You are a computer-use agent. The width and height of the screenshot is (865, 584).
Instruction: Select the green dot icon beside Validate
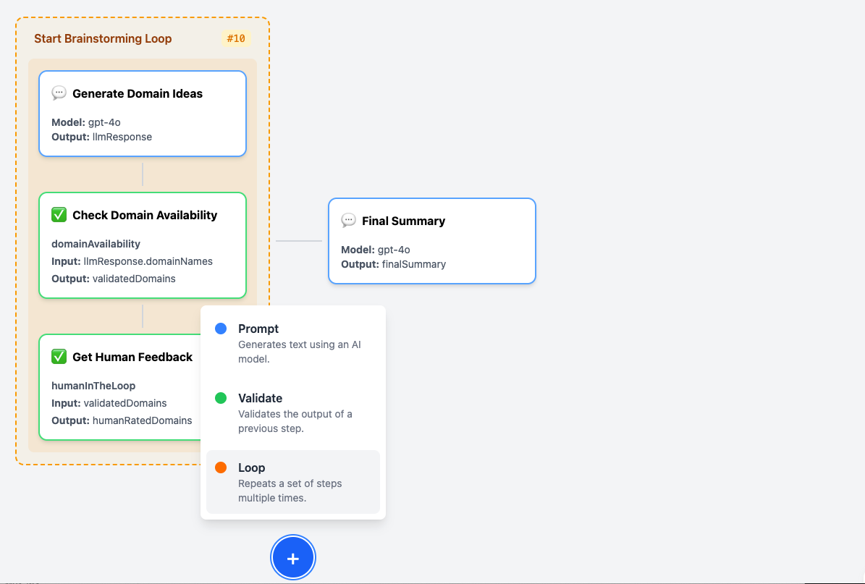[220, 398]
